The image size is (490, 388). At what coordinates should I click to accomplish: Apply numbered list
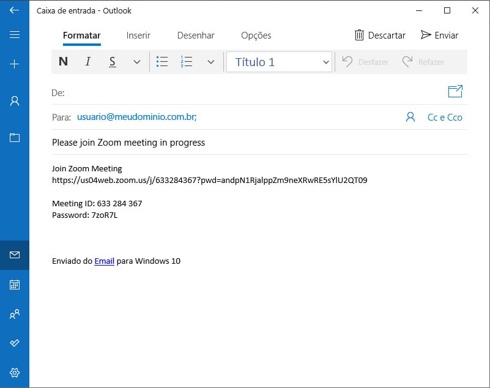pyautogui.click(x=187, y=62)
